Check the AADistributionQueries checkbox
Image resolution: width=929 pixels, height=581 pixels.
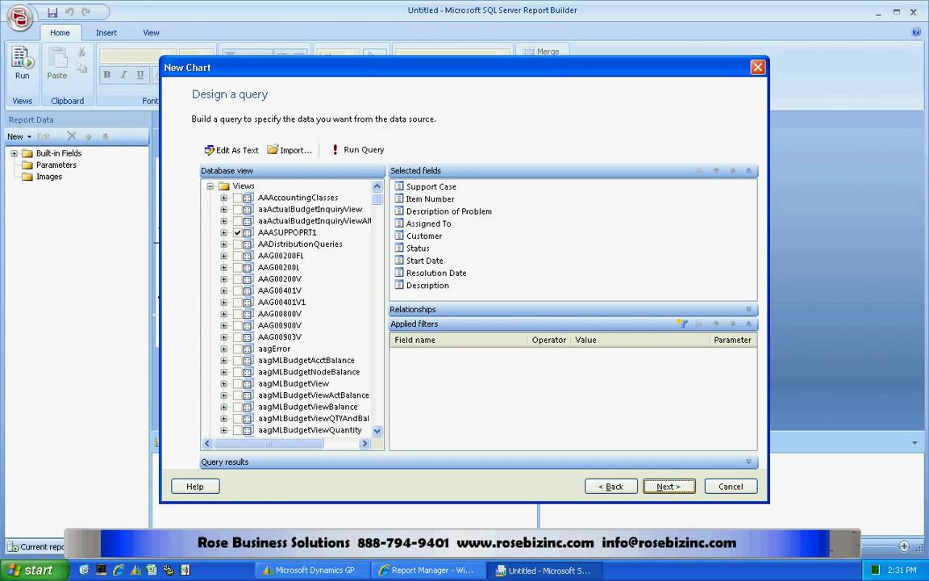point(238,245)
